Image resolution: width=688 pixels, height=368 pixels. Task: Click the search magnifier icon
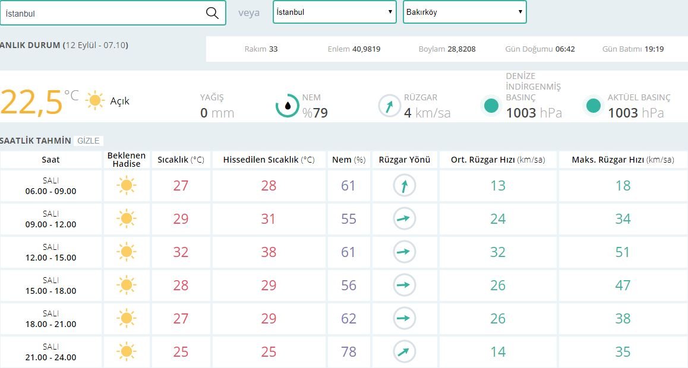pos(212,13)
